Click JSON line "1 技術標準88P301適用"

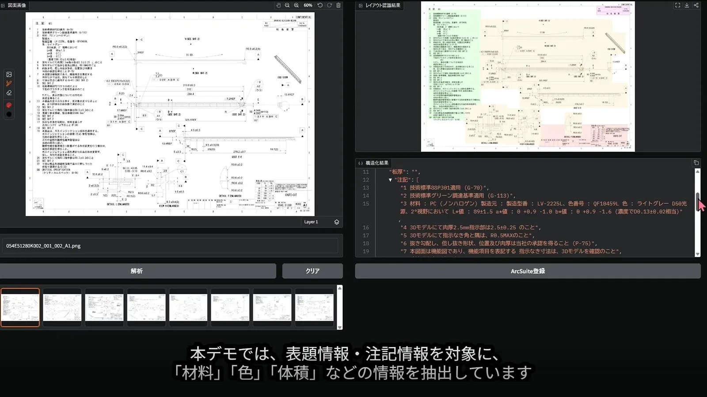(445, 188)
